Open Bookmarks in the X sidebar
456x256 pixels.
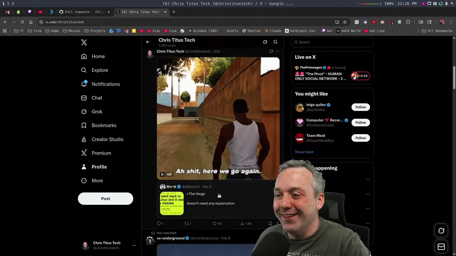[x=99, y=126]
